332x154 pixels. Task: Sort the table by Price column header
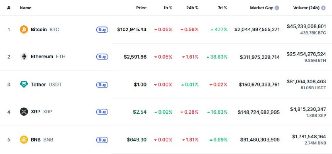141,8
